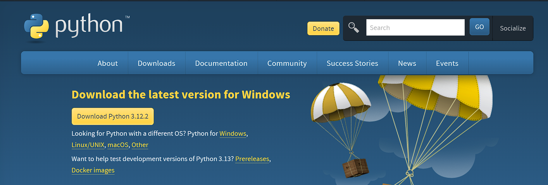Screen dimensions: 548x185
Task: Follow the macOS link
Action: pyautogui.click(x=118, y=145)
